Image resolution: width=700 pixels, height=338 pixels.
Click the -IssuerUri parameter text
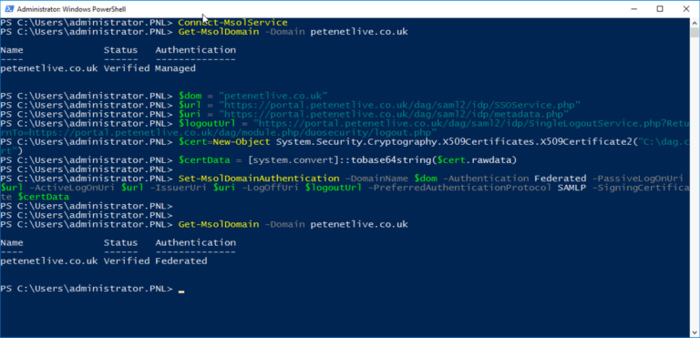(x=179, y=188)
